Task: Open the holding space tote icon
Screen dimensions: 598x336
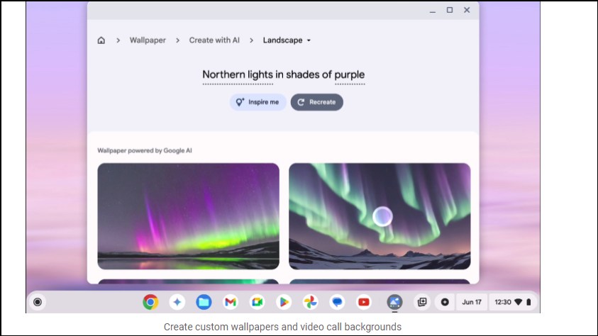Action: pos(422,302)
